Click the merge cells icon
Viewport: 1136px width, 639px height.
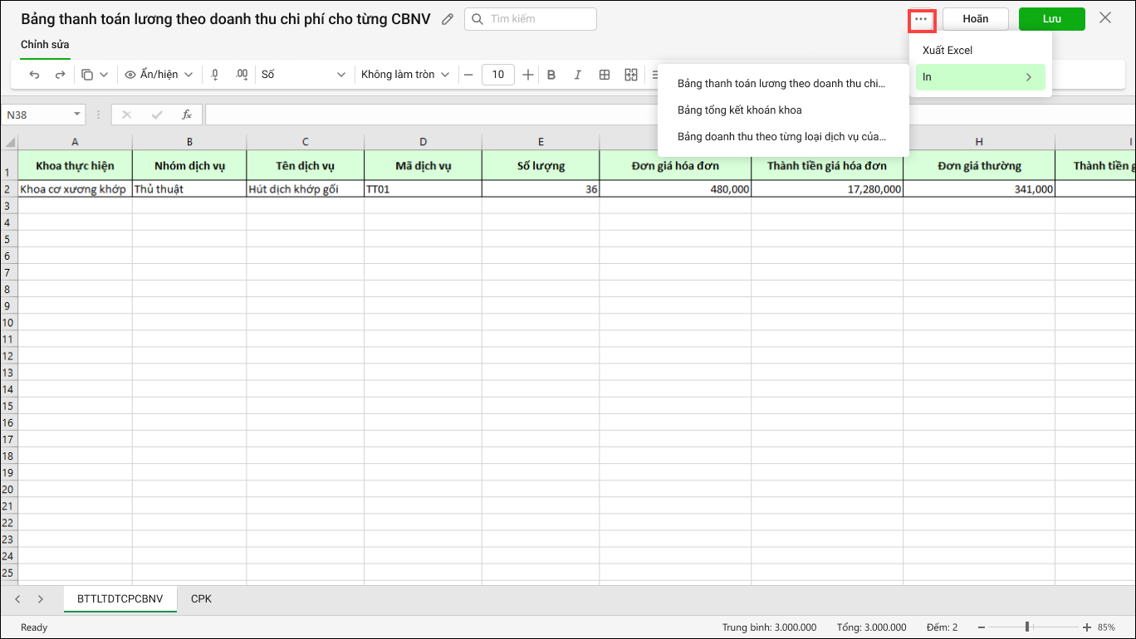point(631,75)
